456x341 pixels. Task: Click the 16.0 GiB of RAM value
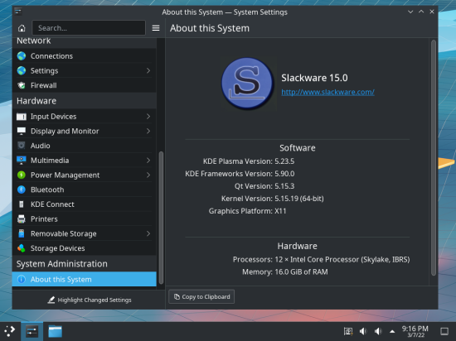[x=301, y=272]
